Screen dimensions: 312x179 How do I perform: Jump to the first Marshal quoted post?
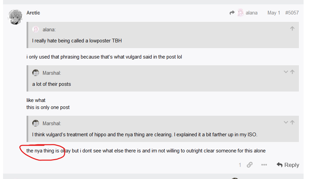[292, 72]
